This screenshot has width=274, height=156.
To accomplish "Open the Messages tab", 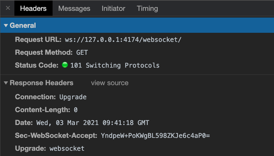I will point(74,8).
